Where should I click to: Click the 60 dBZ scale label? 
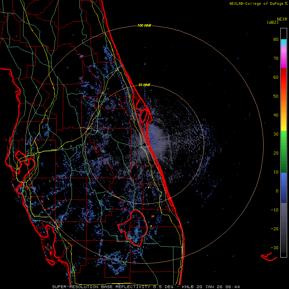coord(276,77)
